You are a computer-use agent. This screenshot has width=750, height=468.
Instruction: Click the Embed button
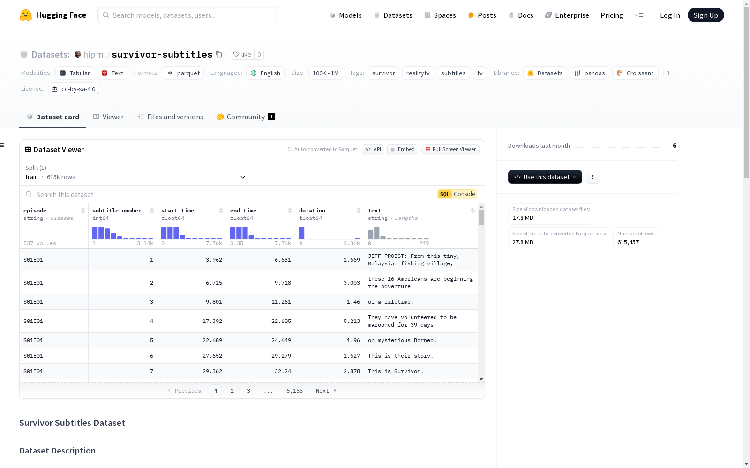402,149
